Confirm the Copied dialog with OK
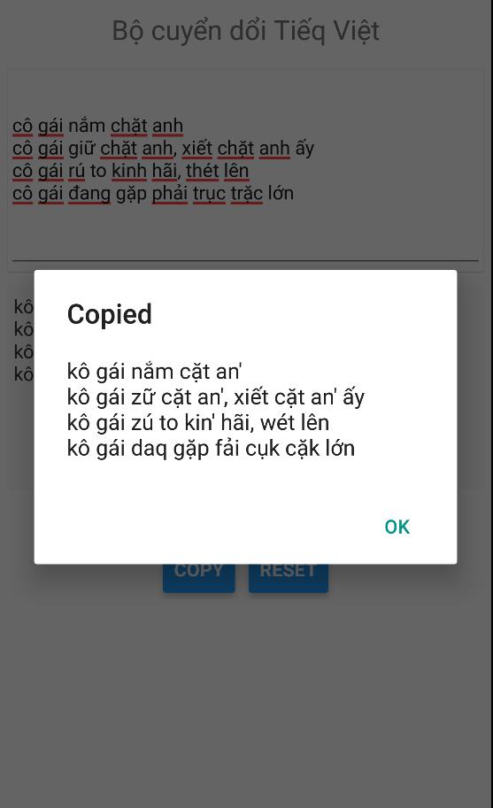 tap(397, 527)
